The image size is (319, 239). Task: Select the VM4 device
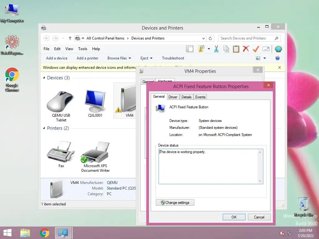(125, 101)
